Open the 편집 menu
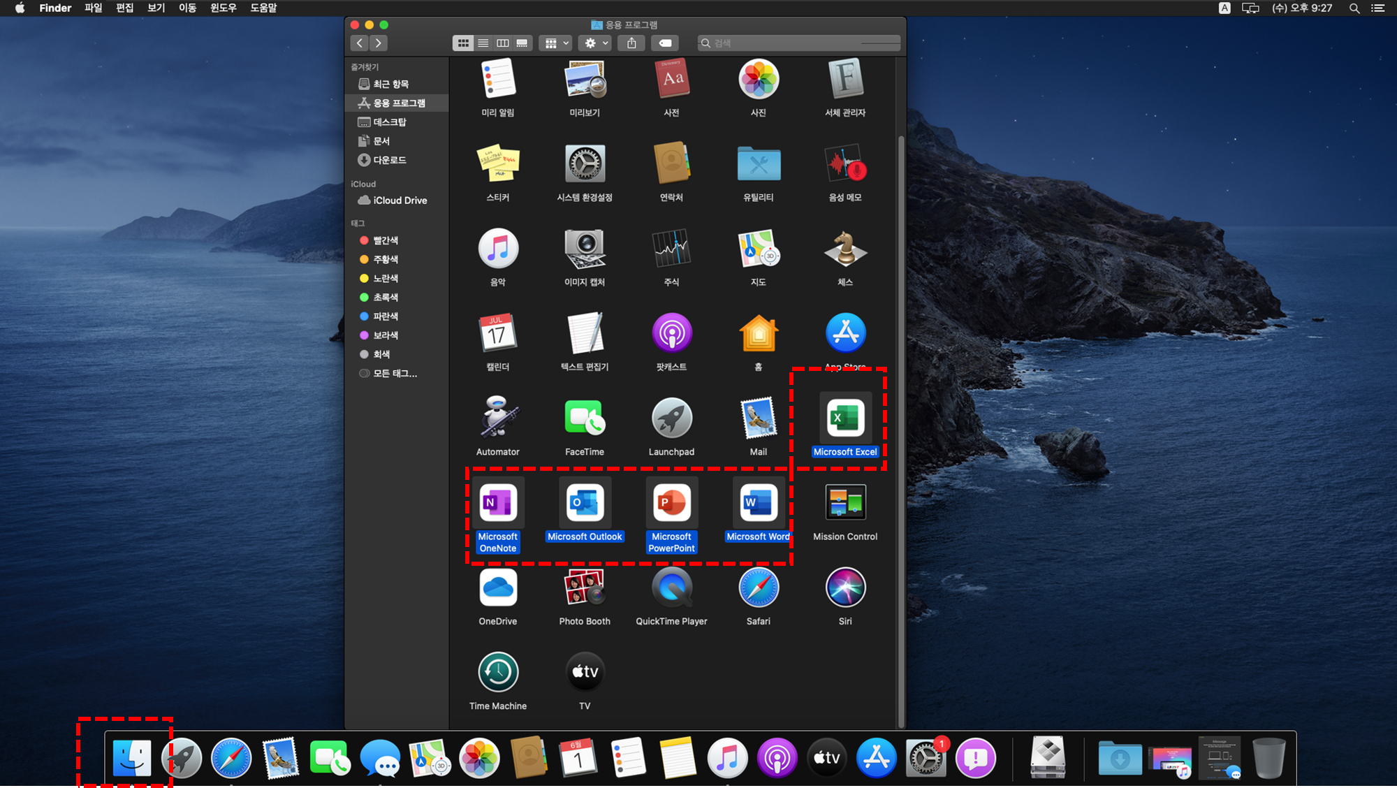The width and height of the screenshot is (1397, 788). [x=124, y=8]
